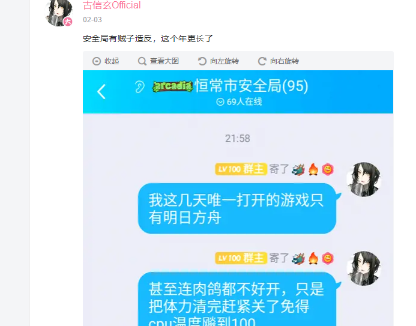
Task: Open 古信玄Official username link
Action: 112,5
